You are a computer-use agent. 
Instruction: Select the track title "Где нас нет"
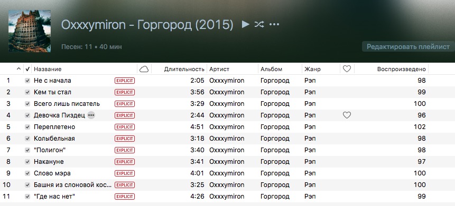tap(54, 197)
